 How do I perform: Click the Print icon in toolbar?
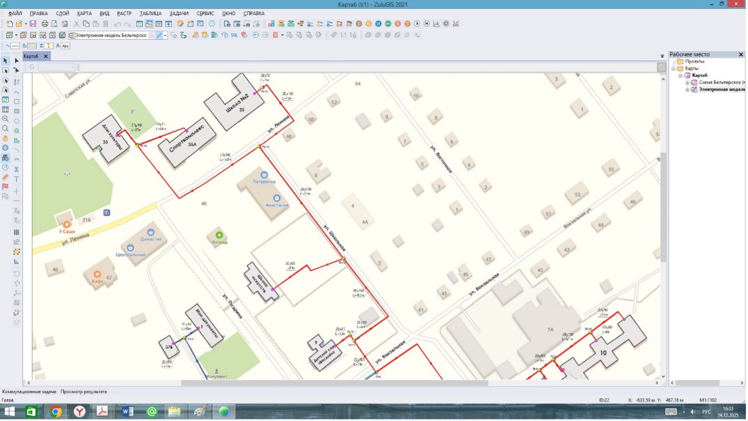click(45, 24)
